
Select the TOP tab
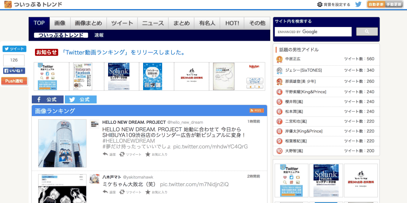click(39, 23)
